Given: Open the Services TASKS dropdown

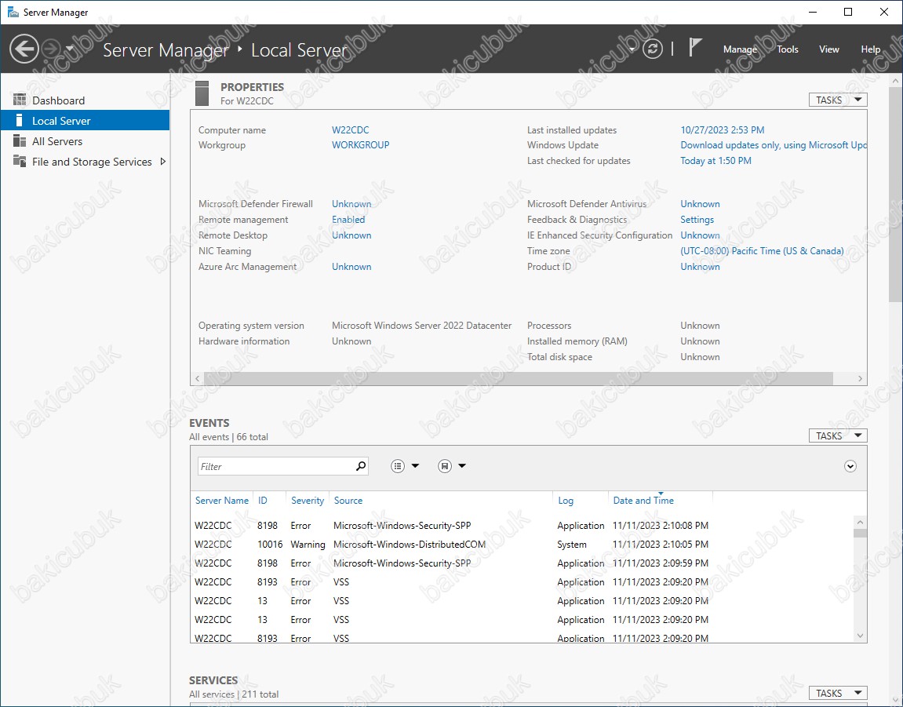Looking at the screenshot, I should [x=838, y=693].
